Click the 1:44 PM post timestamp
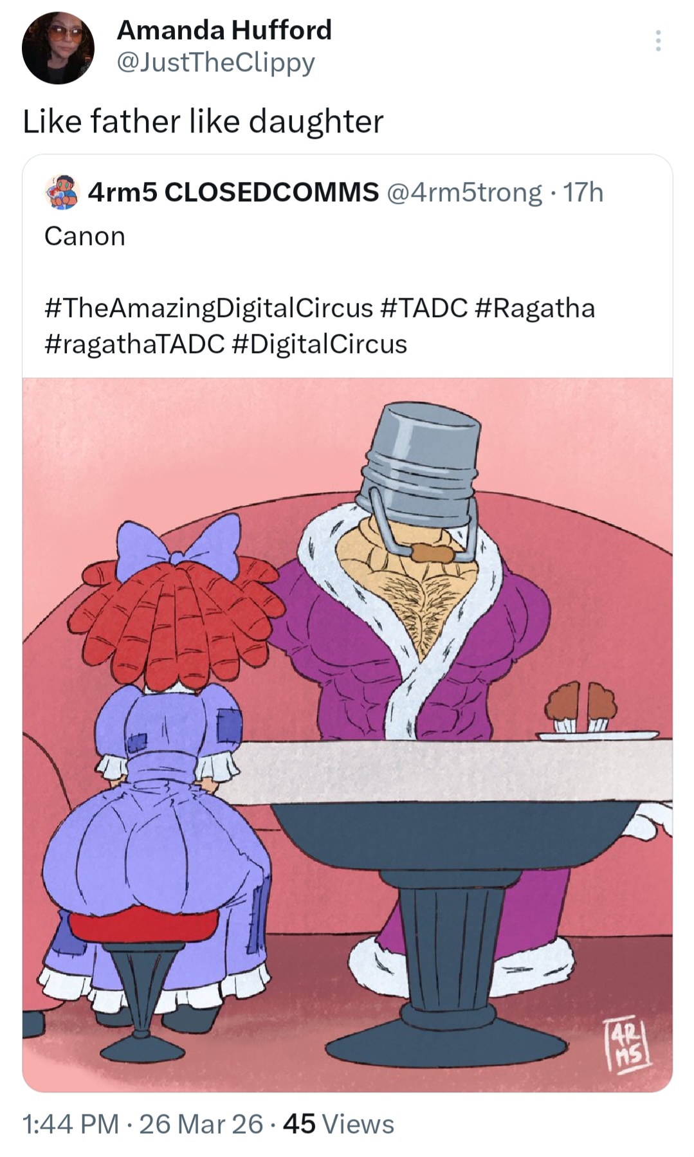Screen dimensions: 694x1157 [71, 1124]
